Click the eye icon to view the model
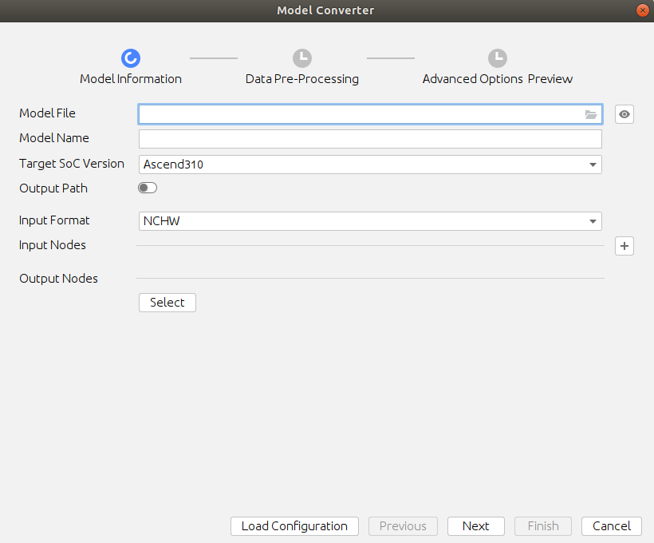This screenshot has width=654, height=543. point(624,115)
